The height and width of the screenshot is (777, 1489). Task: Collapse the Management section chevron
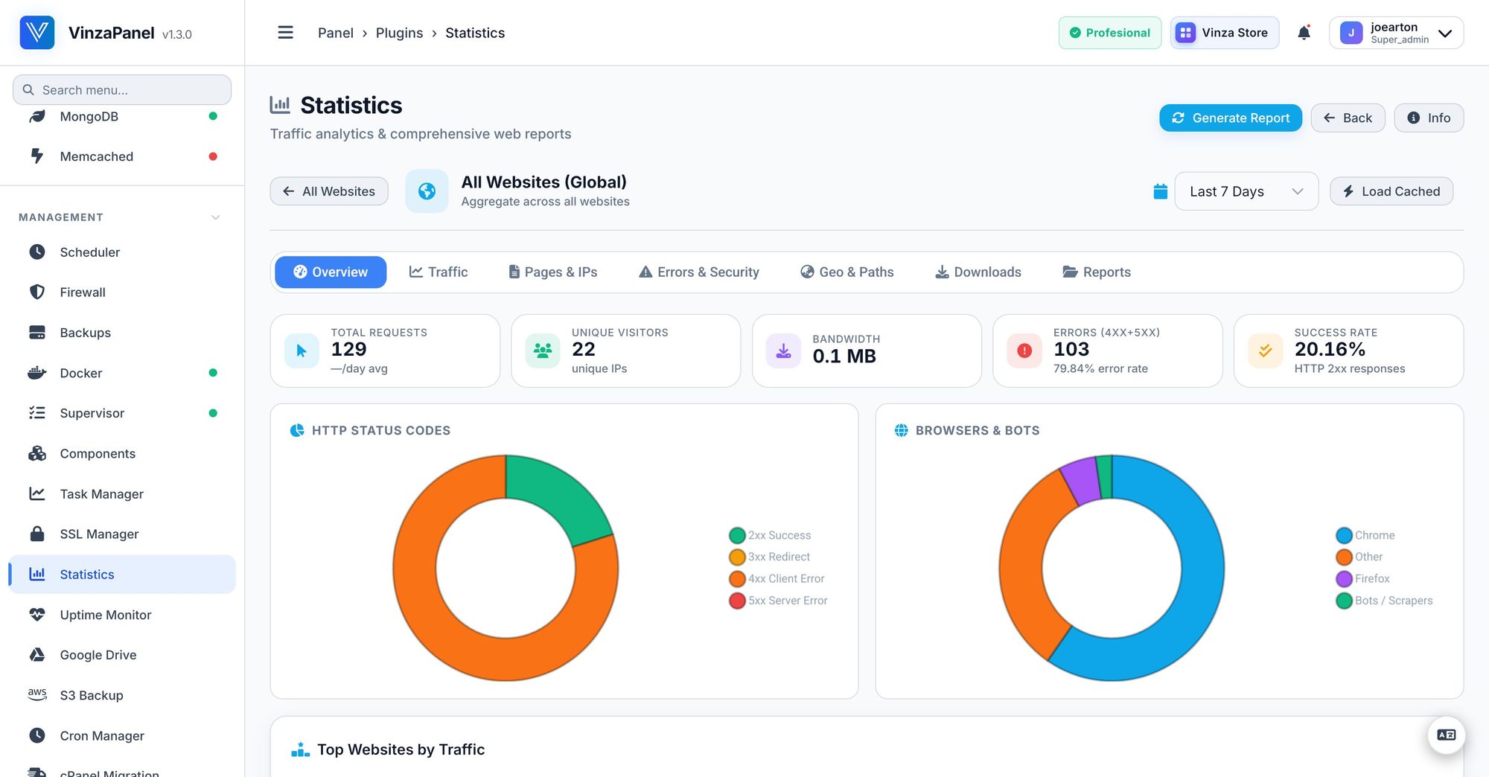click(215, 217)
